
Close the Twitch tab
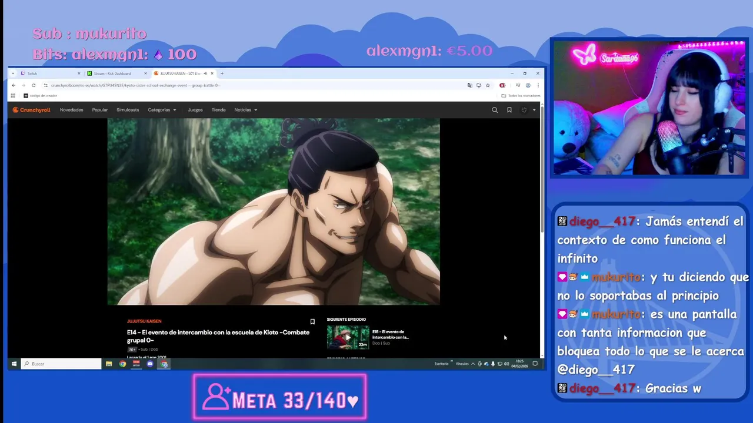(79, 73)
